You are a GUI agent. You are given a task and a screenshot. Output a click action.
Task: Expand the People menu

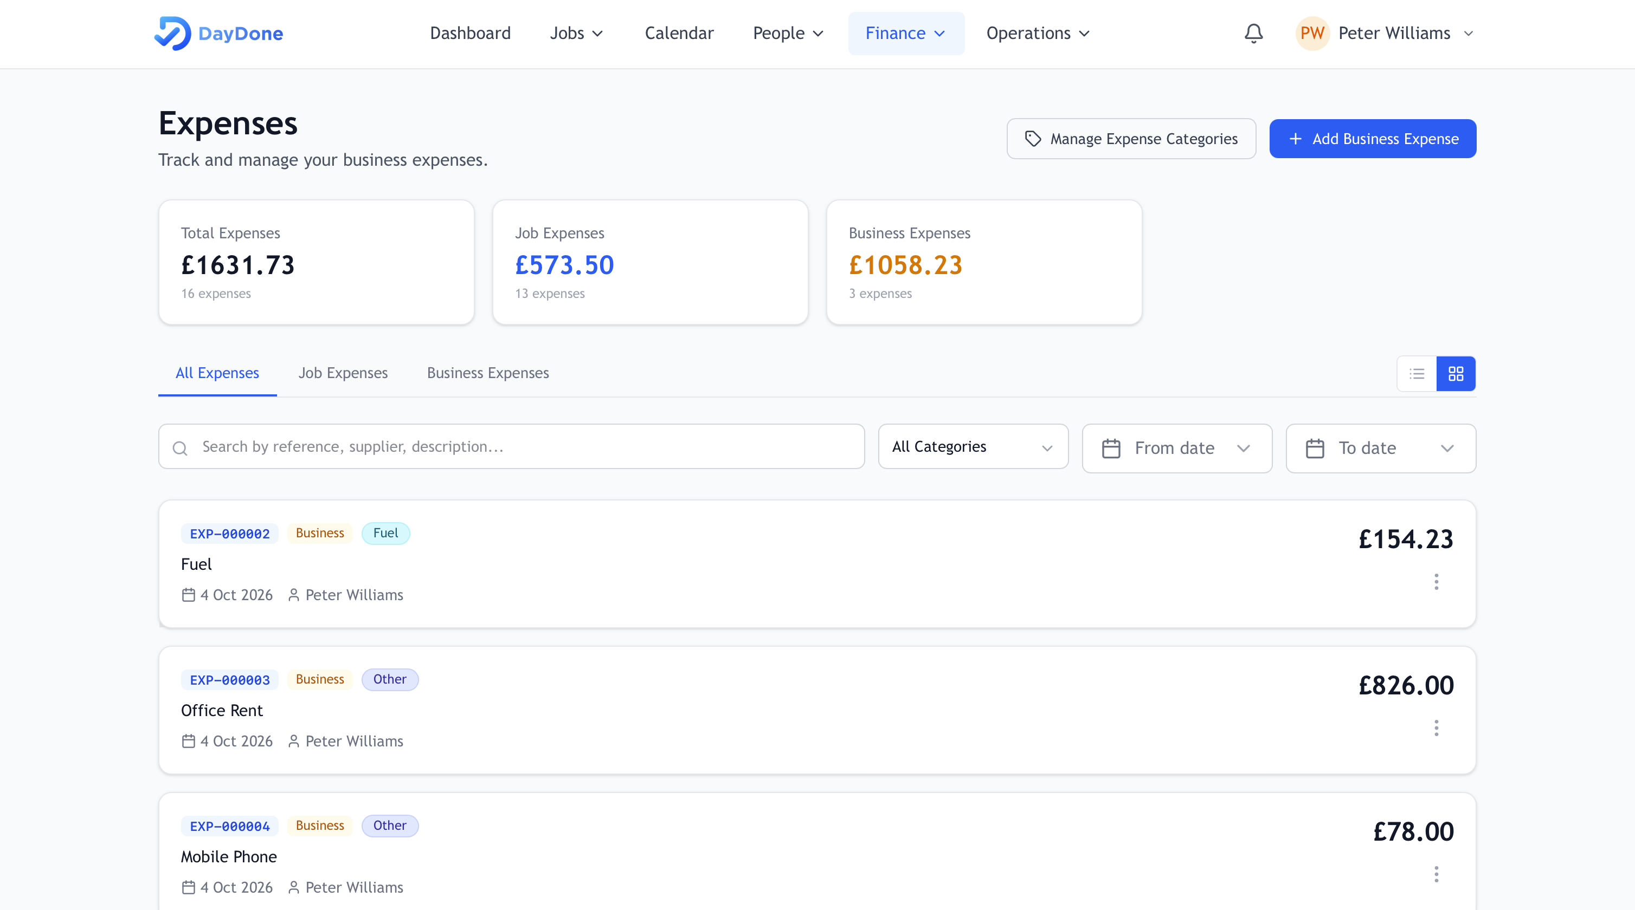pos(788,33)
